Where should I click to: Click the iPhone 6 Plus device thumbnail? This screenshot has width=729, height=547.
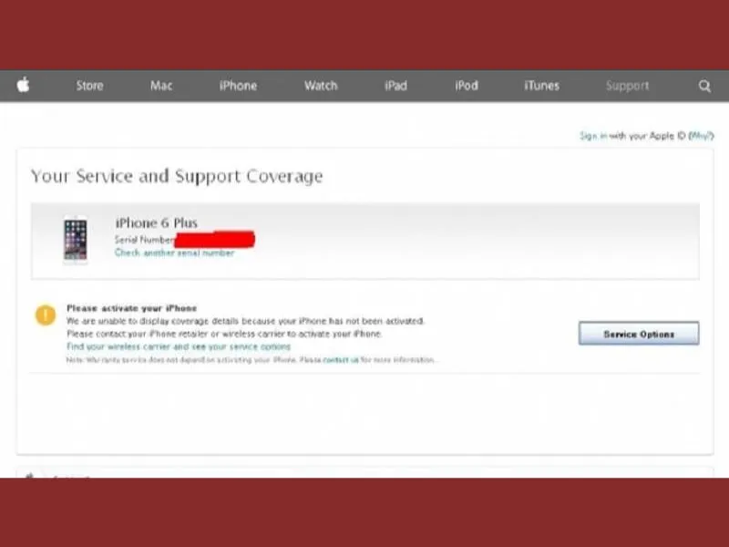click(x=76, y=241)
